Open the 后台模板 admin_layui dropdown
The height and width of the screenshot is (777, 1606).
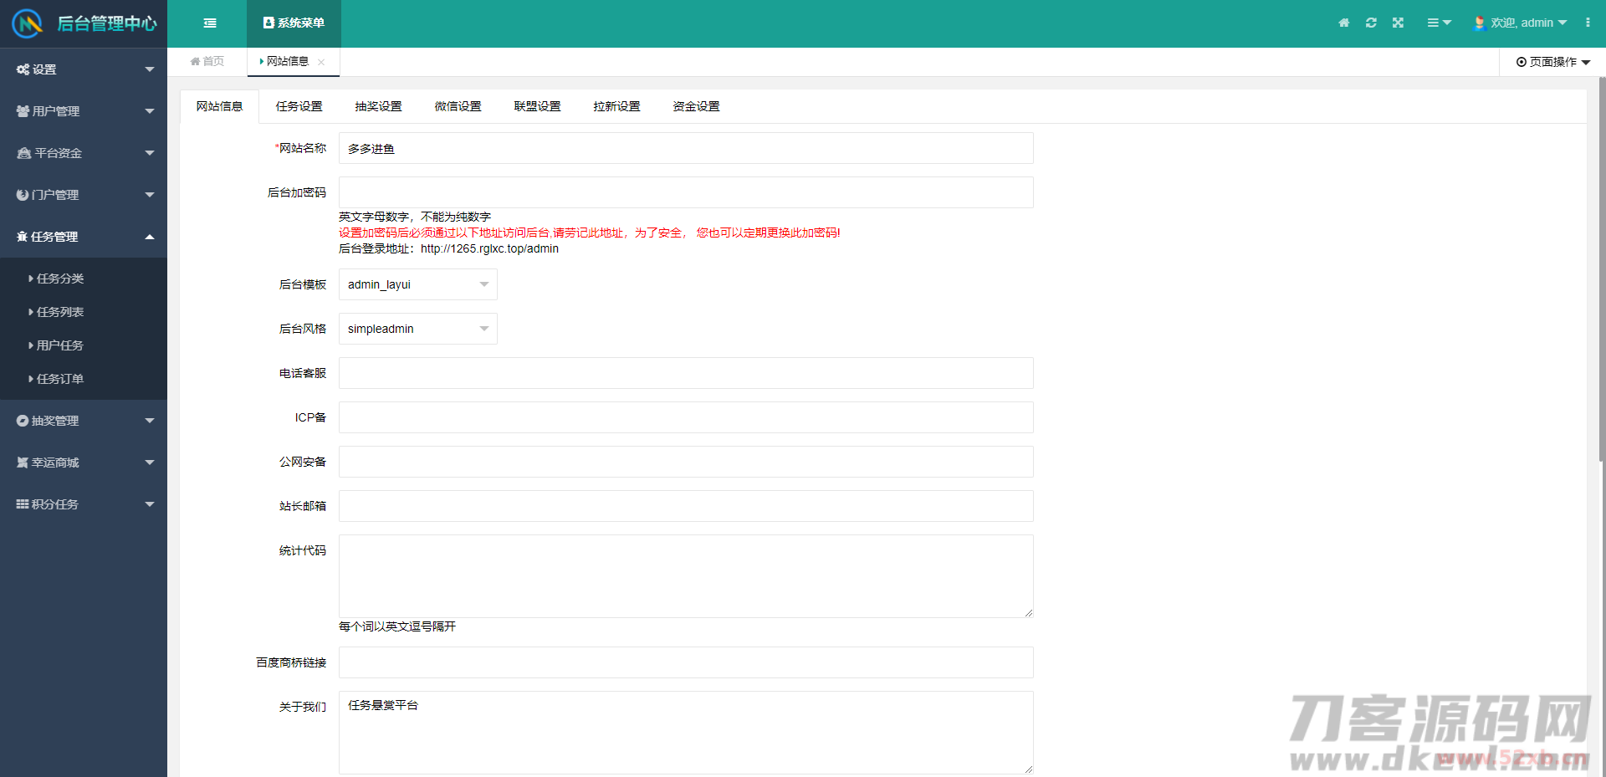[417, 284]
